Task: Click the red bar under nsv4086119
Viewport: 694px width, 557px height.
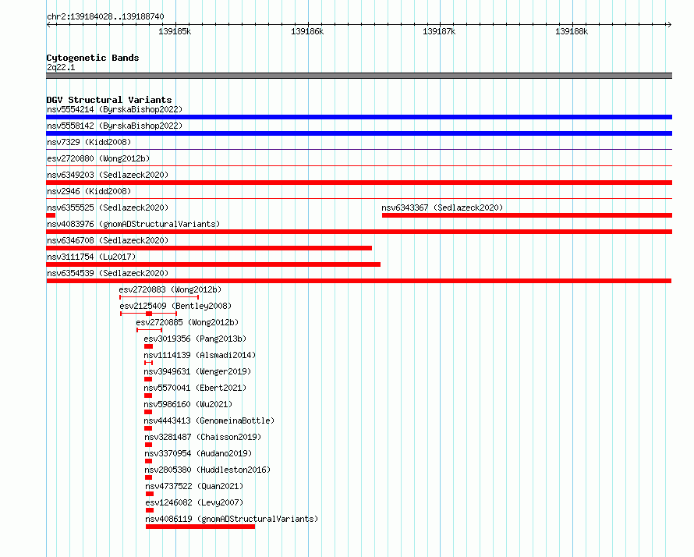Action: [x=200, y=527]
